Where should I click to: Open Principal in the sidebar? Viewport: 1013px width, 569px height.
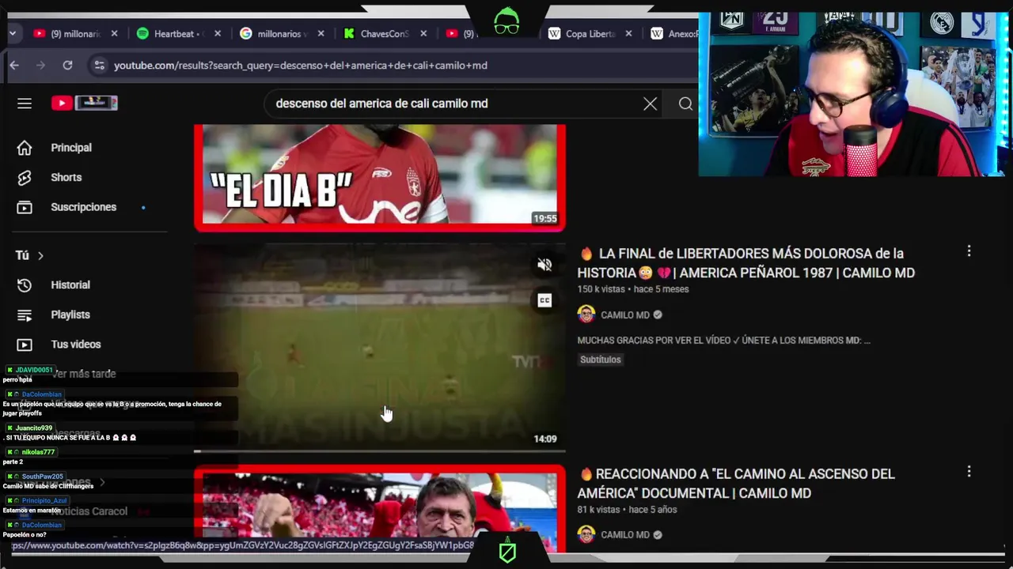[71, 148]
